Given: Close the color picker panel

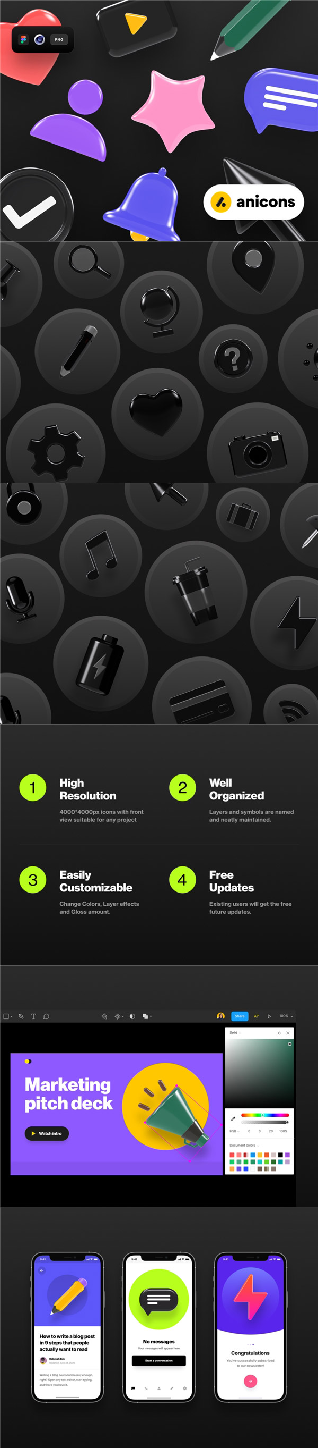Looking at the screenshot, I should click(288, 1033).
